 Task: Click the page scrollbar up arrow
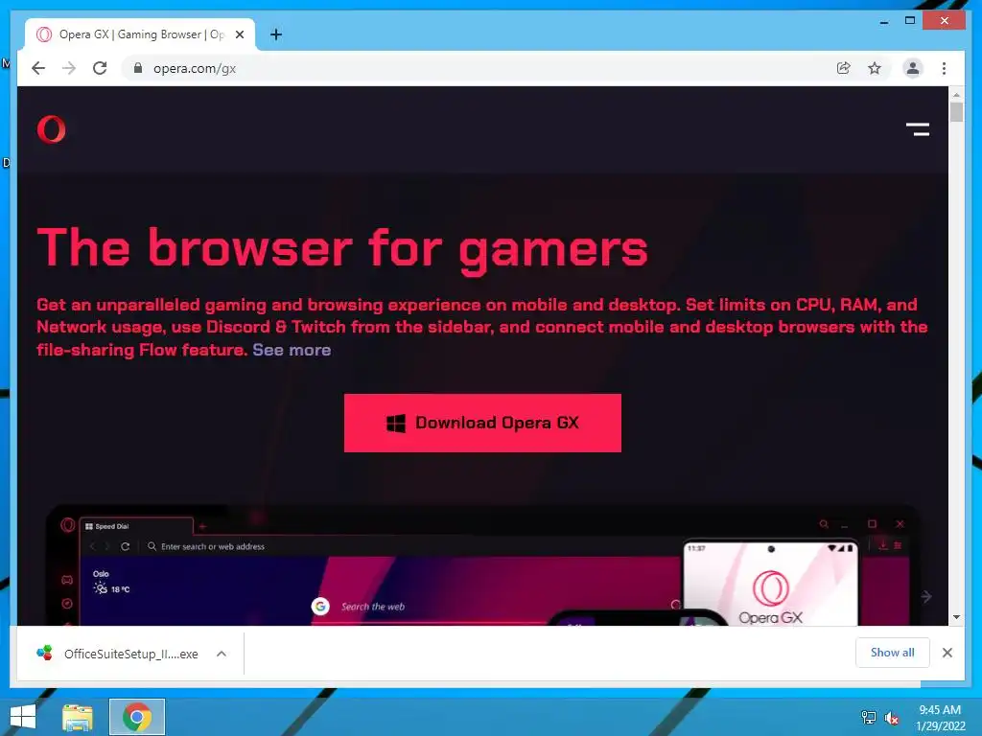(956, 95)
